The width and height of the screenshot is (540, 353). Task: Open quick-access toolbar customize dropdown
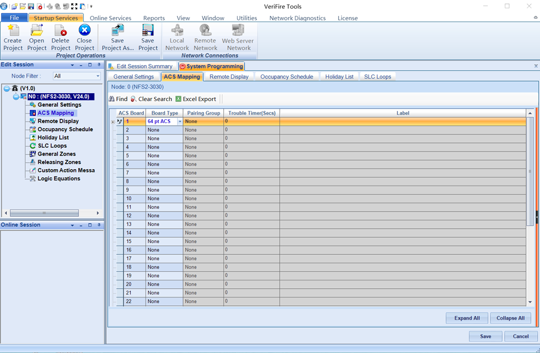point(92,6)
